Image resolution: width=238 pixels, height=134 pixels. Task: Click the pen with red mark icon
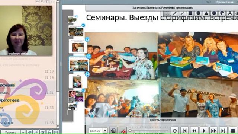tap(123, 131)
